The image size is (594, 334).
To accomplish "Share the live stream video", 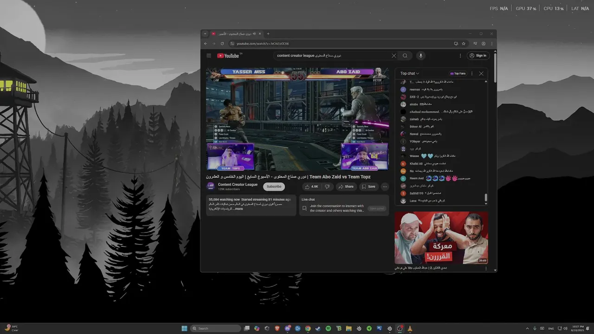I will [x=346, y=186].
